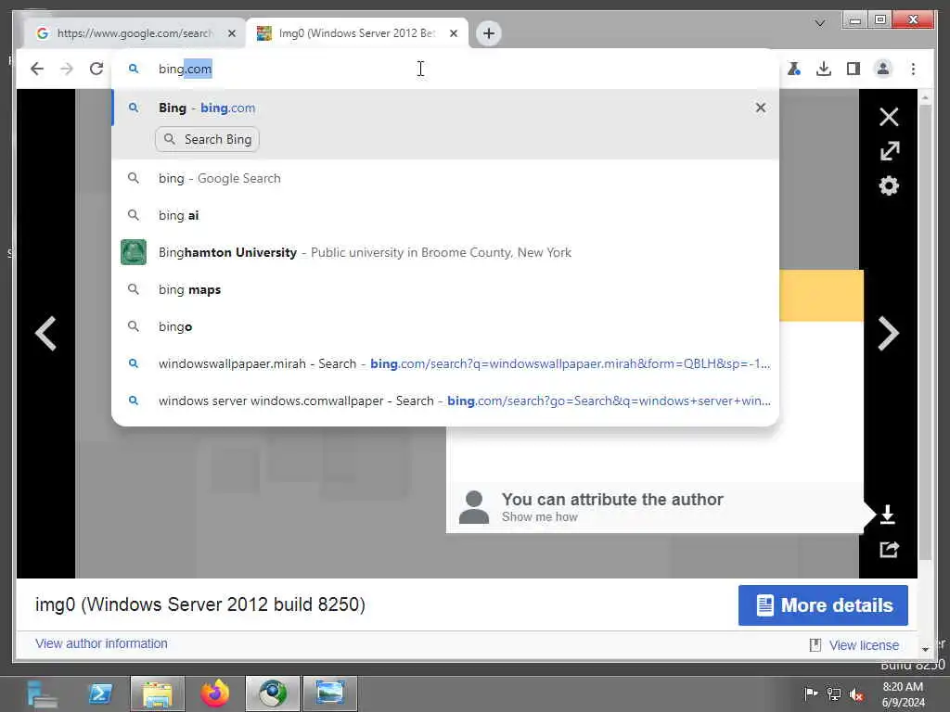Switch to the Google search tab
The height and width of the screenshot is (712, 950).
coord(134,33)
